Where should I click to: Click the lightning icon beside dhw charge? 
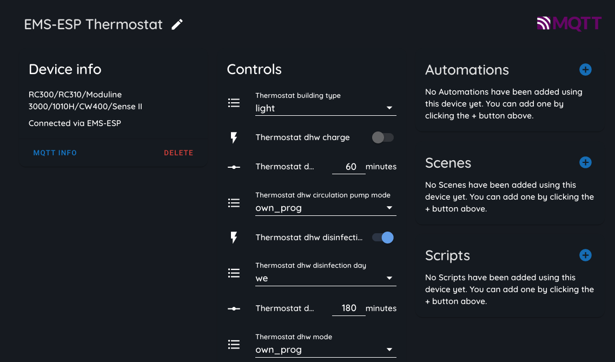click(x=234, y=137)
